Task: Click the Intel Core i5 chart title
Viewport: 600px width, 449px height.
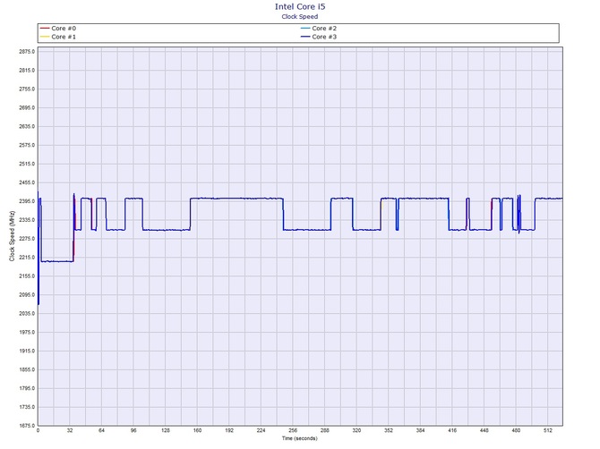Action: pyautogui.click(x=300, y=6)
